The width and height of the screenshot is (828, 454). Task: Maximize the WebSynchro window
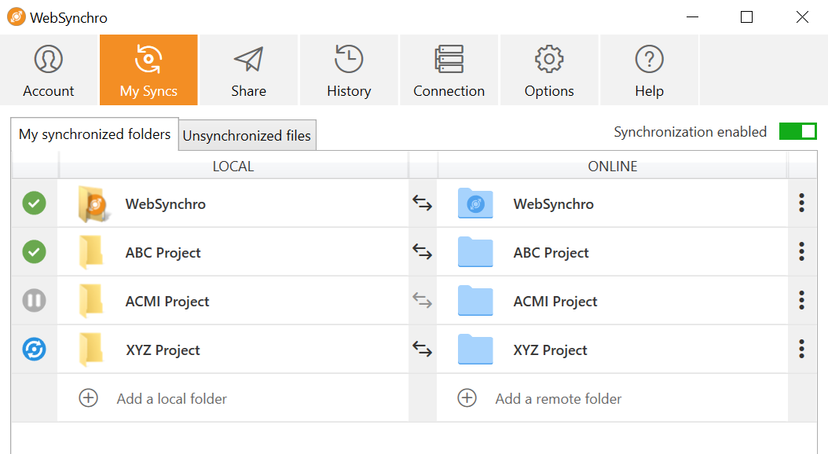point(746,17)
